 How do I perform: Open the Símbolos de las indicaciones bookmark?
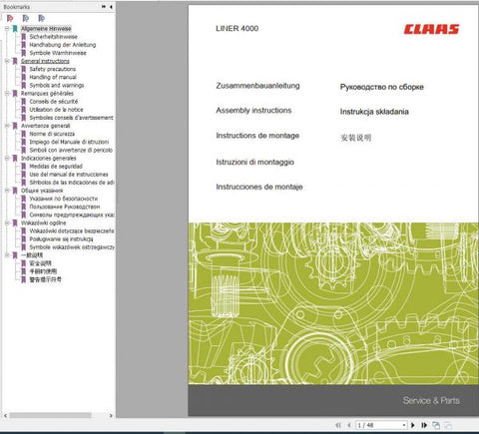coord(72,183)
